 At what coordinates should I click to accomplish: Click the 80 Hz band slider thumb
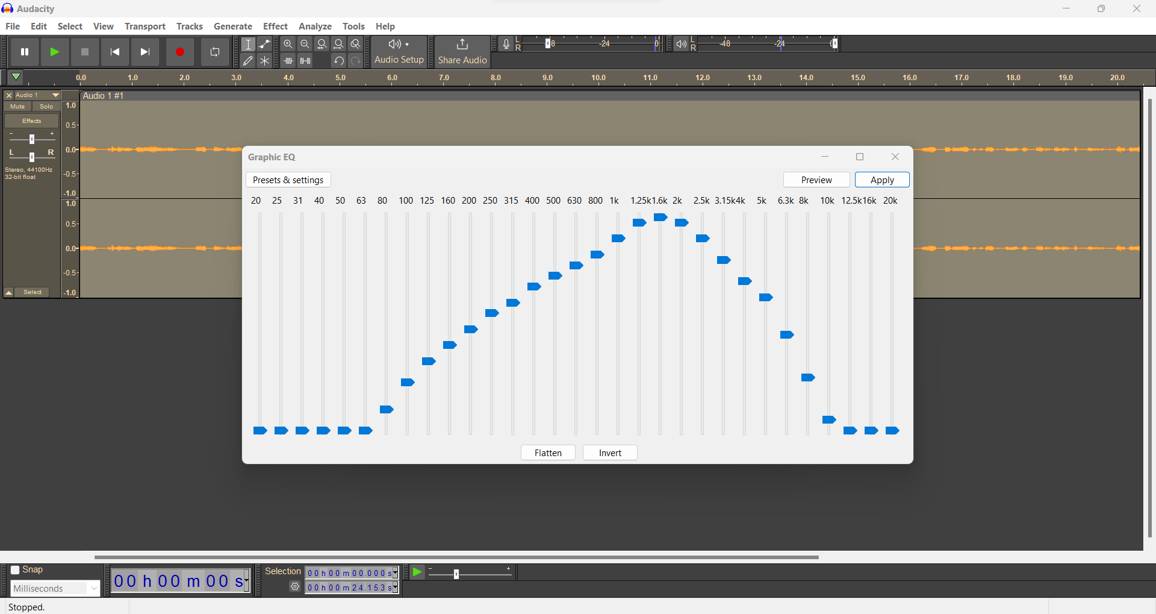pyautogui.click(x=387, y=410)
